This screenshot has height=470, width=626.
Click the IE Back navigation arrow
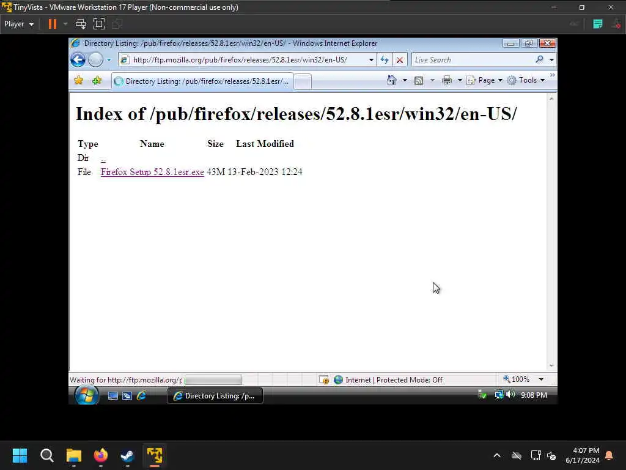pyautogui.click(x=78, y=60)
